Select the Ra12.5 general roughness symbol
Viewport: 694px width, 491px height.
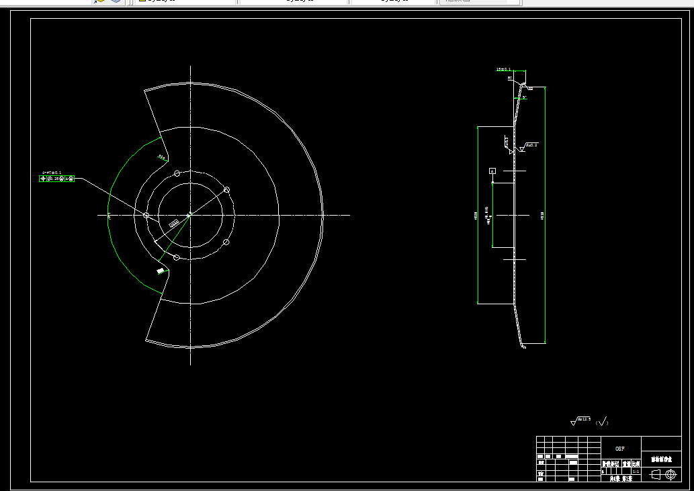click(x=580, y=420)
